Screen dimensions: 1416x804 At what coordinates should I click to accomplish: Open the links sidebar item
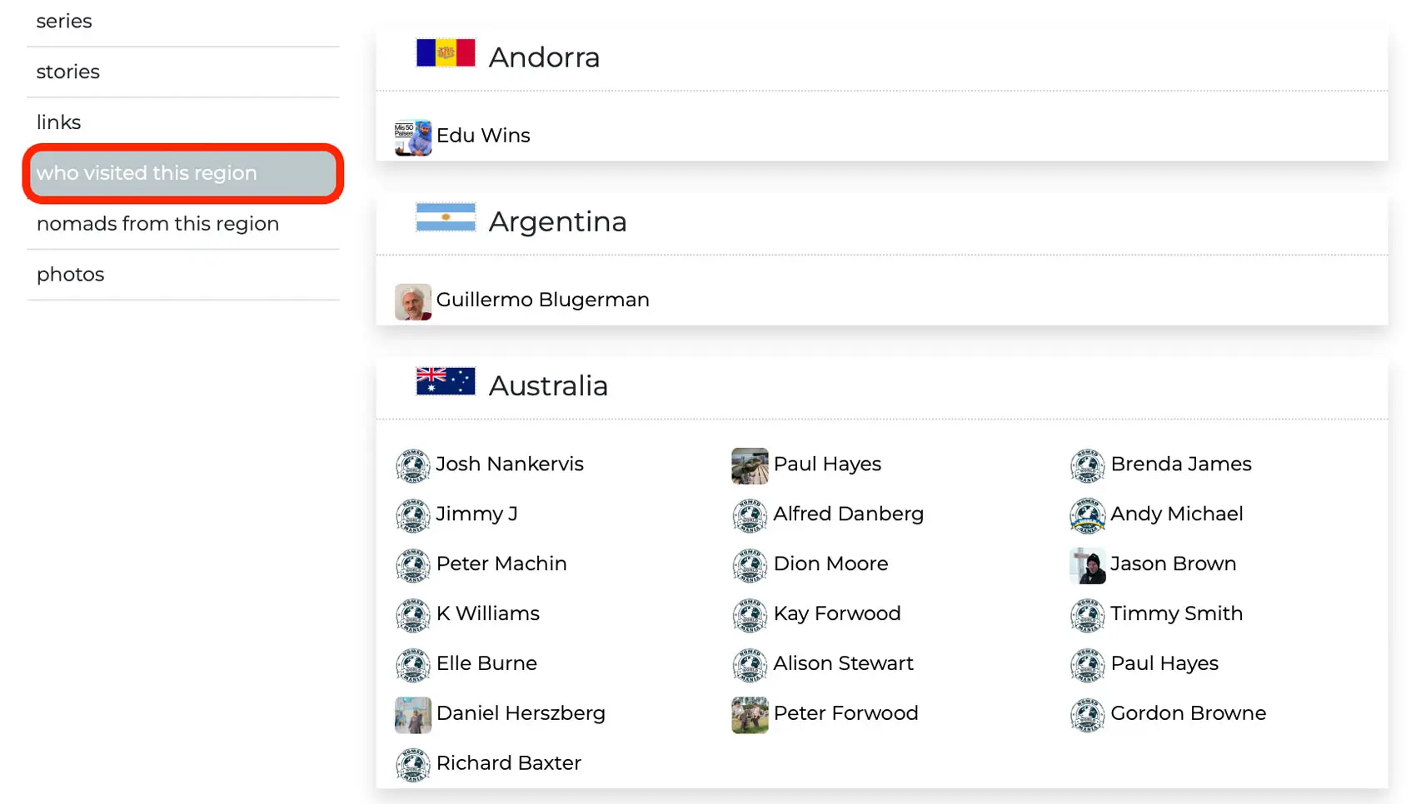coord(59,122)
